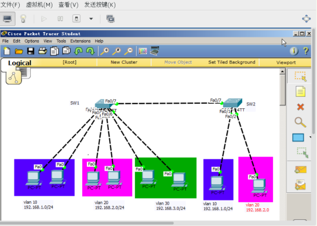
Task: Open the View menu
Action: click(48, 41)
